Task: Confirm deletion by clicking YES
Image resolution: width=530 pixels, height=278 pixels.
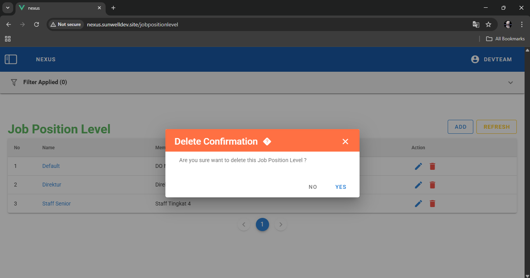Action: [341, 187]
